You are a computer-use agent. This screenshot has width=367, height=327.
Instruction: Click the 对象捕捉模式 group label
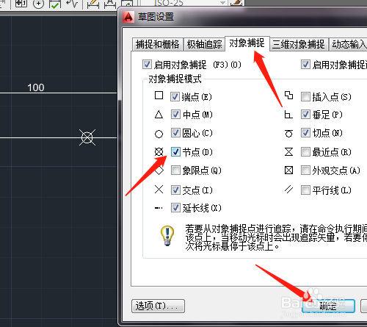[x=175, y=79]
